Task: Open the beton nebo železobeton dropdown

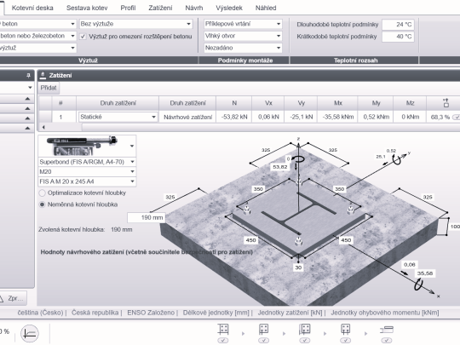Action: tap(37, 36)
